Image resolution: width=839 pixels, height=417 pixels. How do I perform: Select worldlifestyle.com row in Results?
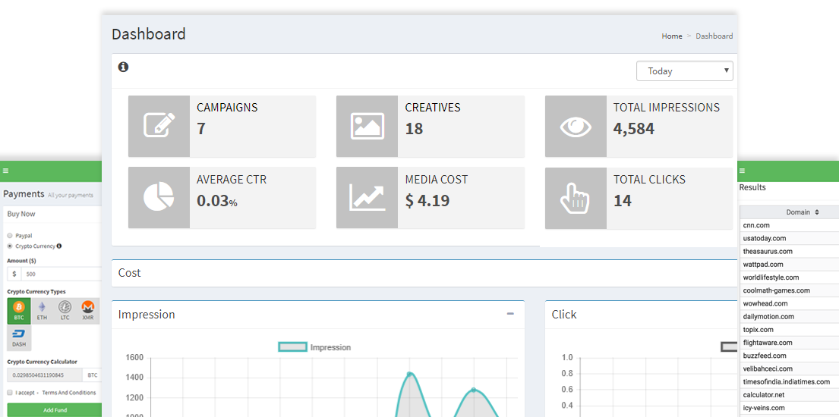[x=789, y=277]
